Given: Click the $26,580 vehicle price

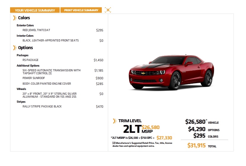Looking at the screenshot, I should (x=195, y=122).
